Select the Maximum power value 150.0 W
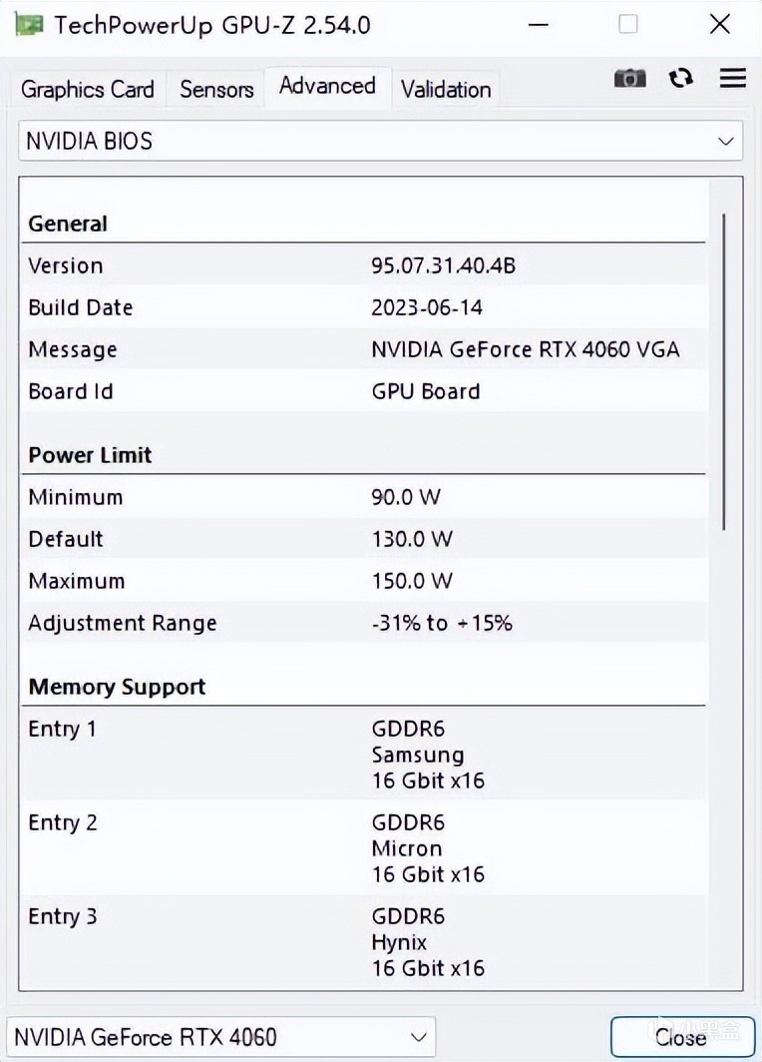The height and width of the screenshot is (1062, 762). point(412,581)
